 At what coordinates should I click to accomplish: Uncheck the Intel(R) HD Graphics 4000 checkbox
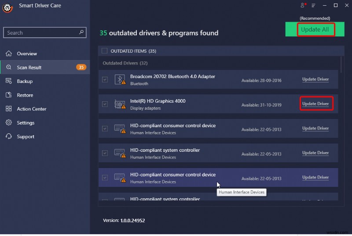(105, 104)
